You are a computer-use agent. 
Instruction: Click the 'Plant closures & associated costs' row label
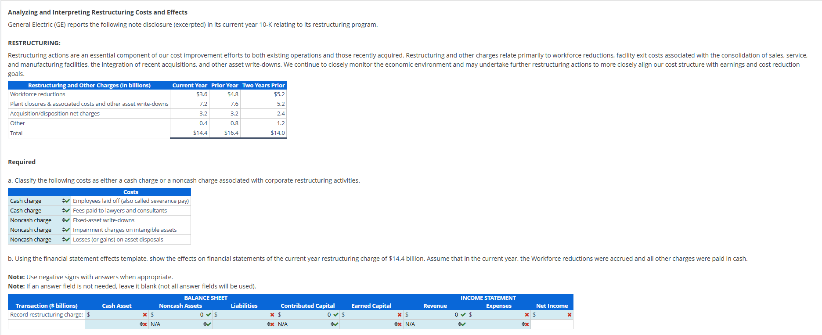89,104
